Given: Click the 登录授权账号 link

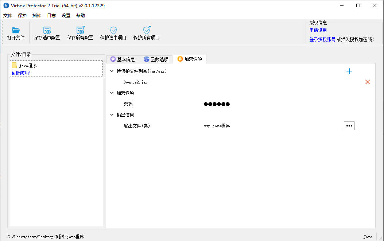Looking at the screenshot, I should (322, 39).
